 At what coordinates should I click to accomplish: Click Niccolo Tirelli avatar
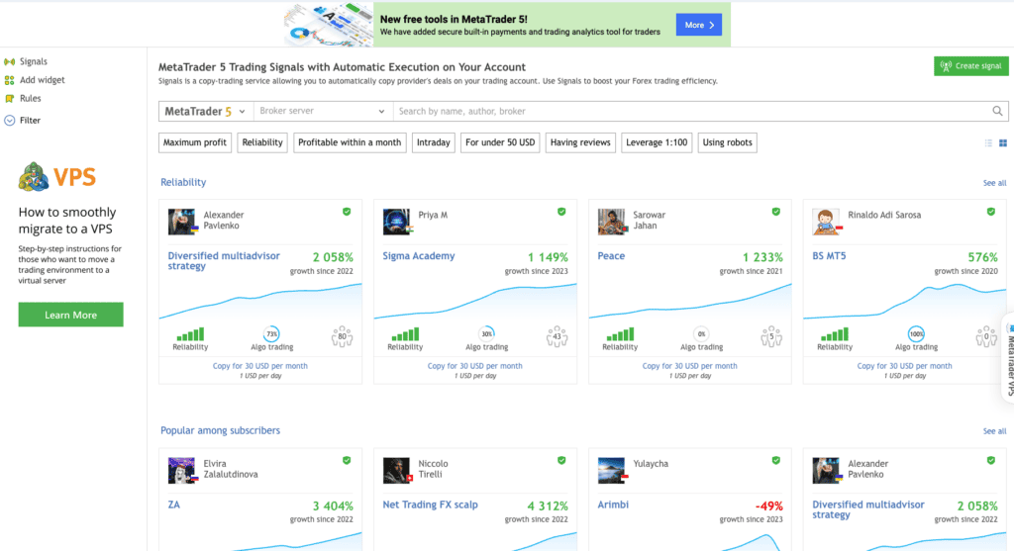click(396, 470)
